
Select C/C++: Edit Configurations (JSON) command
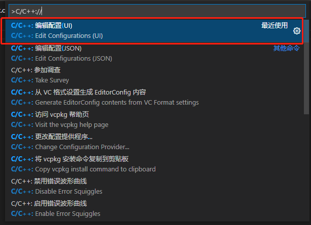tap(154, 53)
